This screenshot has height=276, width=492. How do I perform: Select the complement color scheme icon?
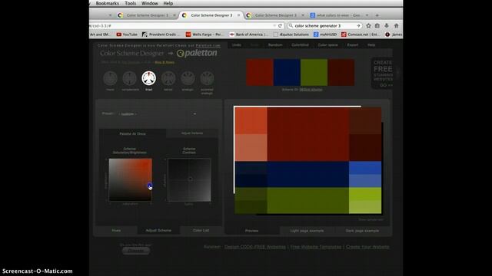tap(130, 78)
